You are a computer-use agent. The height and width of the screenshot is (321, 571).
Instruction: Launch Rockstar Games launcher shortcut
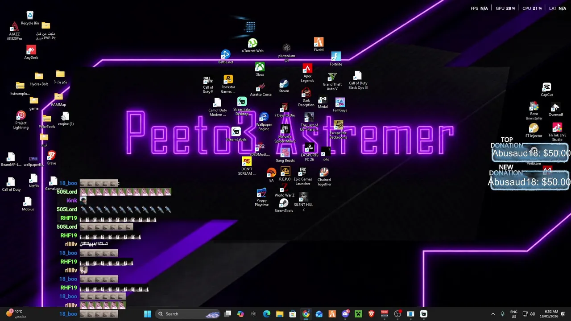click(x=228, y=84)
